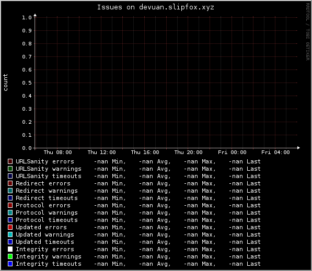Click the Updated warnings cyan swatch
This screenshot has width=312, height=271.
pos(10,234)
